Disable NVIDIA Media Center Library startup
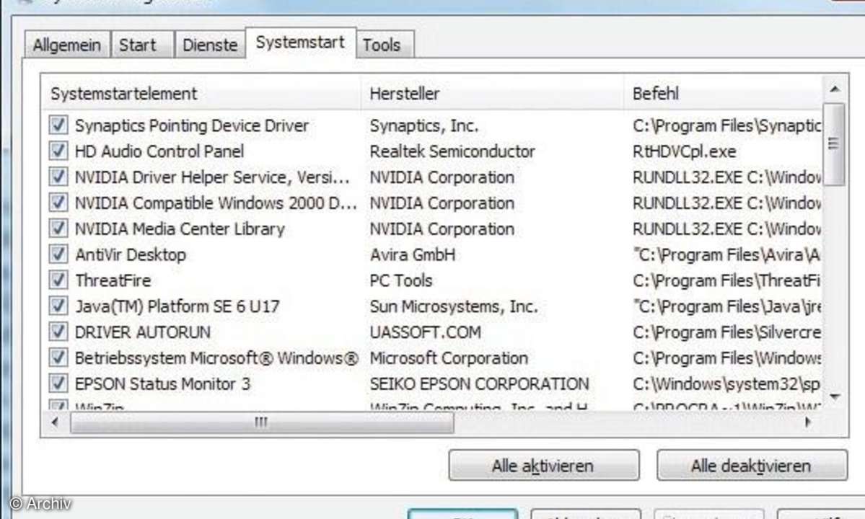865x519 pixels. click(x=58, y=228)
